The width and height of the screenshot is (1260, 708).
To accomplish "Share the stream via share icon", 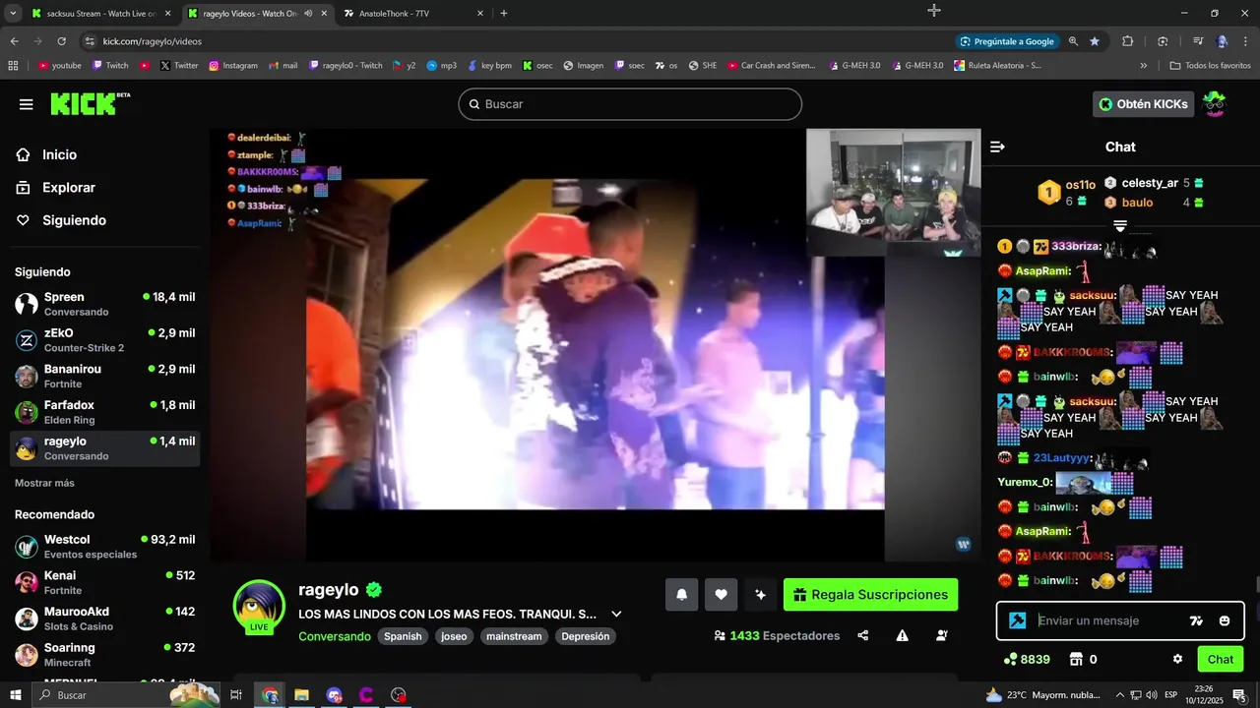I will [x=863, y=635].
